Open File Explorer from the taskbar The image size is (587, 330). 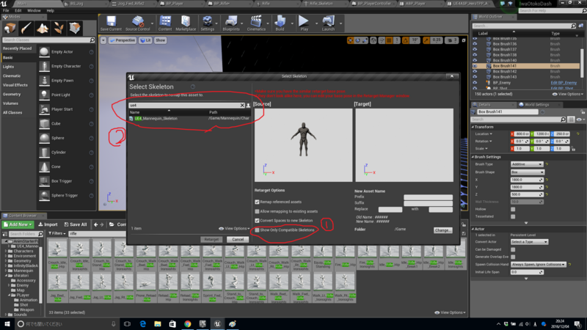pos(158,323)
